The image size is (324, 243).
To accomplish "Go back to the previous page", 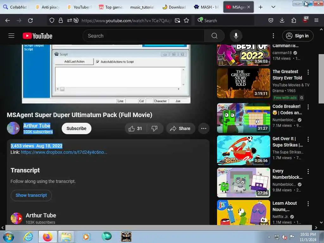I will pos(8,21).
